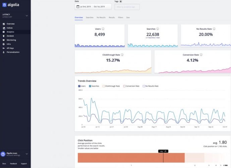Open the Docs link

pos(4,164)
